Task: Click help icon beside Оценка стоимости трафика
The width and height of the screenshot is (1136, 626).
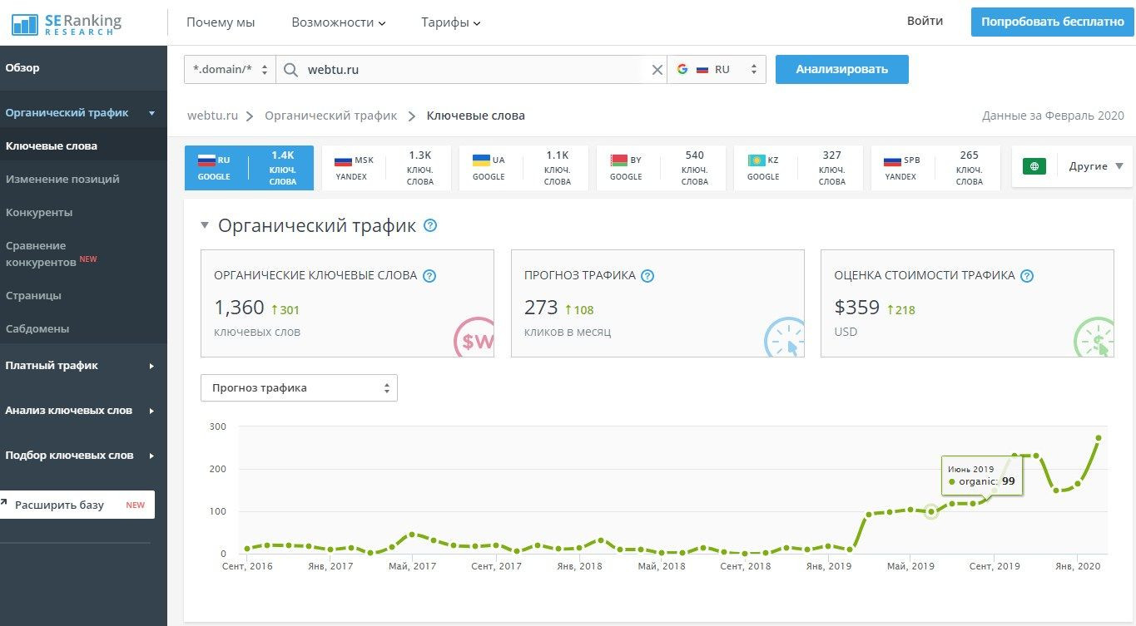Action: point(1027,276)
